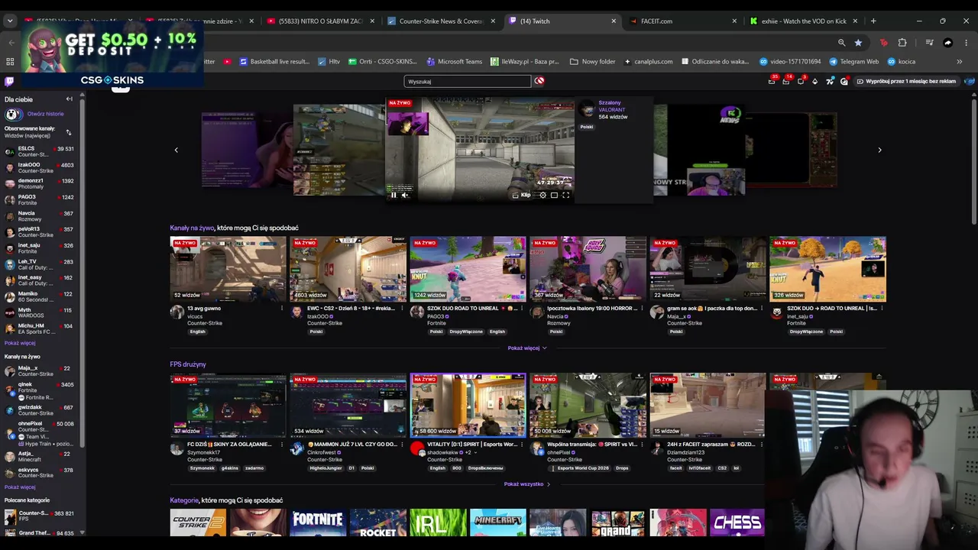Open the Twitch home logo

9,82
